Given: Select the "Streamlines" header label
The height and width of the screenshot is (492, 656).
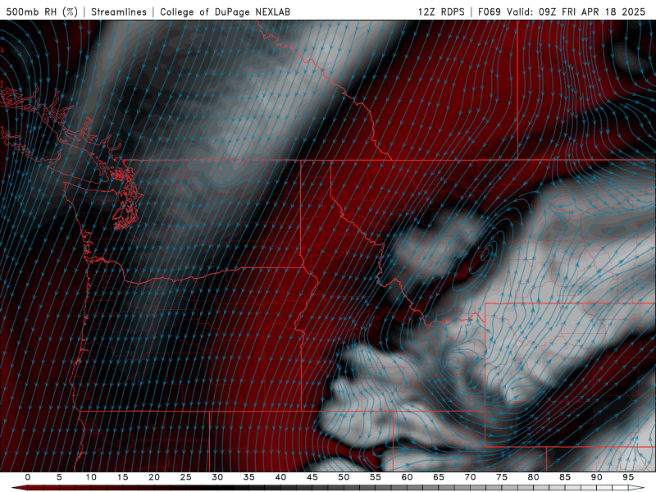Looking at the screenshot, I should [119, 11].
